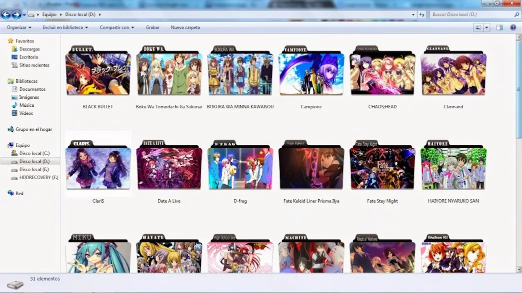The width and height of the screenshot is (522, 293).
Task: Select the Fate Kaleid Liner Prisma Ilya folder
Action: (311, 165)
